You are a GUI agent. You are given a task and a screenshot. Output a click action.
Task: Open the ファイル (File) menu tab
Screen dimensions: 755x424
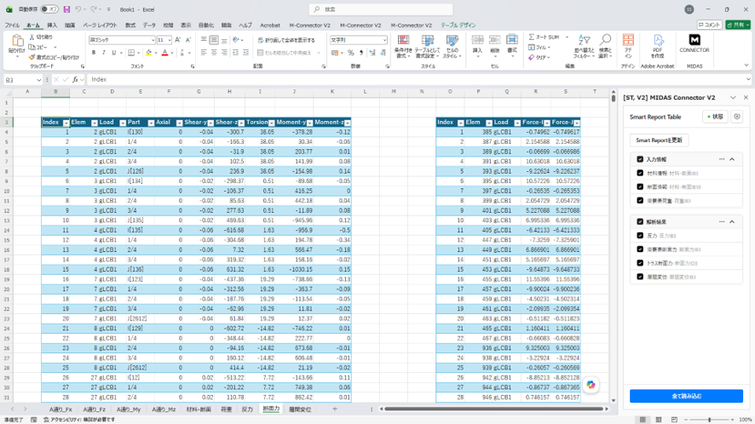pos(12,25)
